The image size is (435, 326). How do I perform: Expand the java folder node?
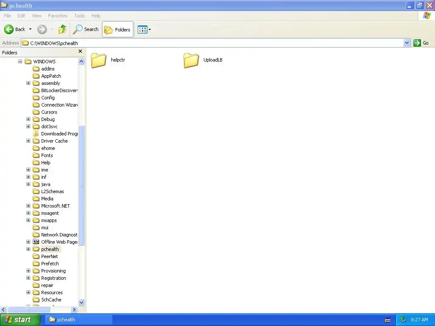tap(28, 184)
